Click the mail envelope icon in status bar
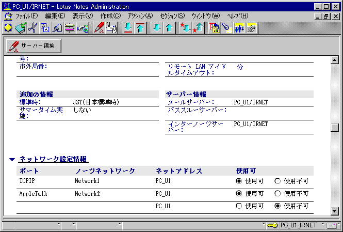 point(332,225)
